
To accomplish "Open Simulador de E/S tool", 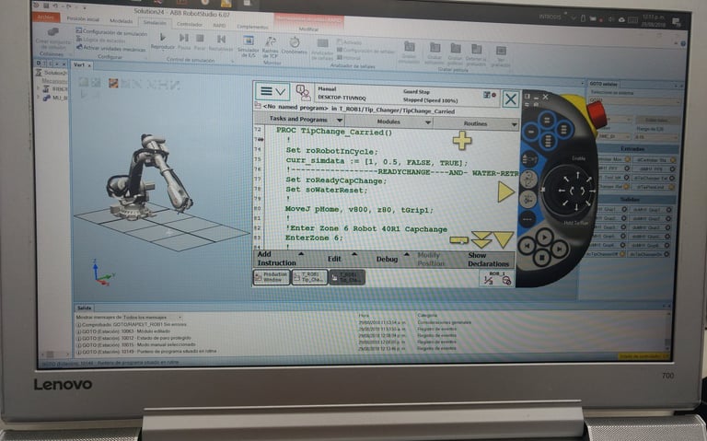I will (248, 46).
